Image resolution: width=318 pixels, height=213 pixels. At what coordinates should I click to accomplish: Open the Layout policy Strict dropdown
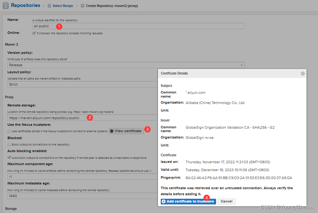(83, 84)
